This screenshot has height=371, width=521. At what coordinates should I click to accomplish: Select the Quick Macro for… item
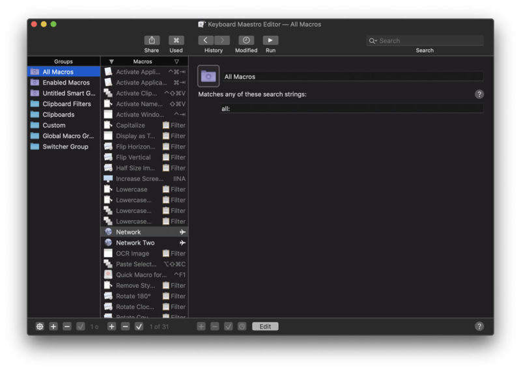145,275
